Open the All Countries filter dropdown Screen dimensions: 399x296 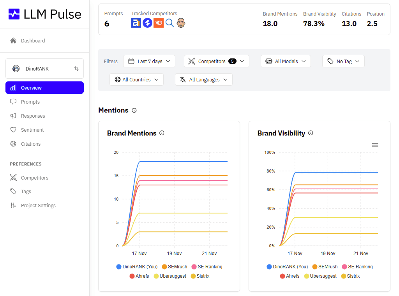(136, 79)
